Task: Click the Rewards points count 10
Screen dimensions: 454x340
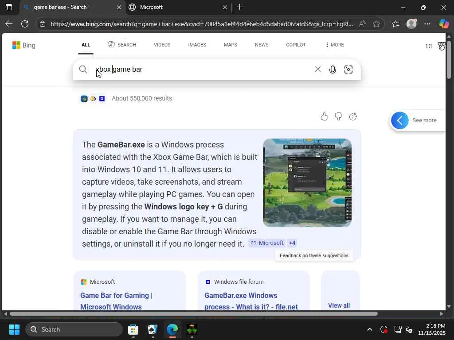Action: [x=429, y=46]
